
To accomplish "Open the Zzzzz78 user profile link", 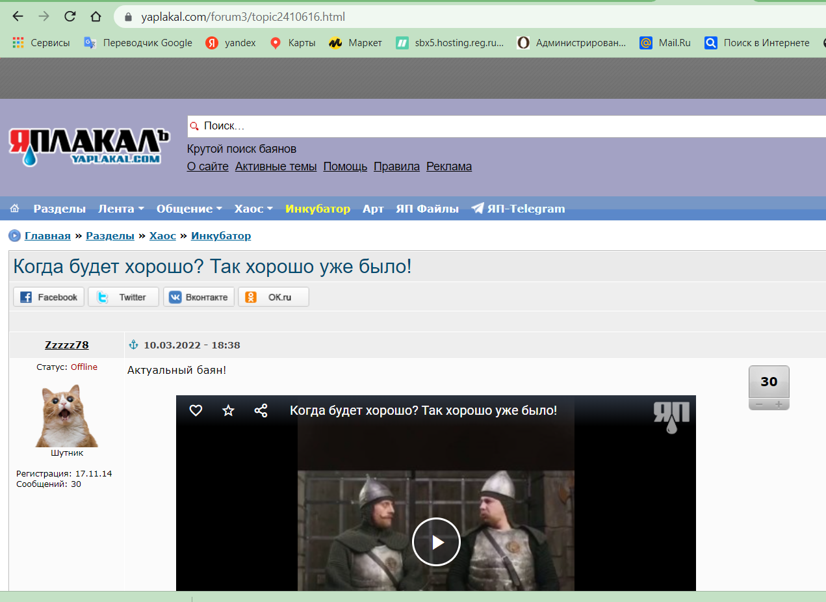I will point(67,345).
